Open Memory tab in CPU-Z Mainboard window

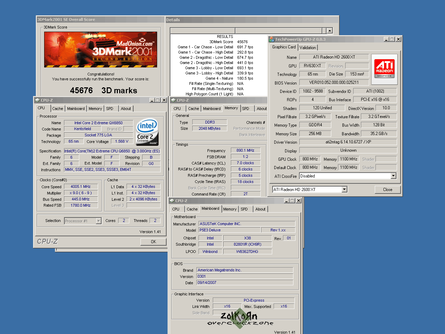click(230, 209)
